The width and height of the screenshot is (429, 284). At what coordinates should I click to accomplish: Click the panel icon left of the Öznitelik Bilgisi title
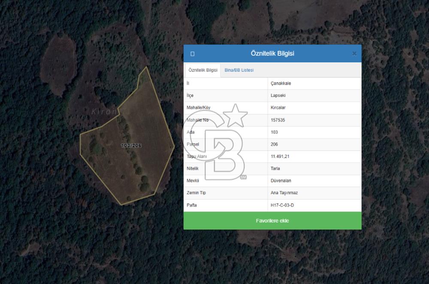[192, 54]
